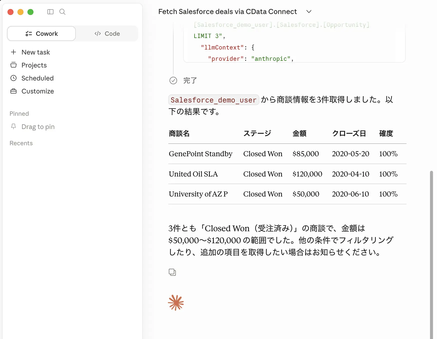
Task: Click the 商談名 column header
Action: 179,133
